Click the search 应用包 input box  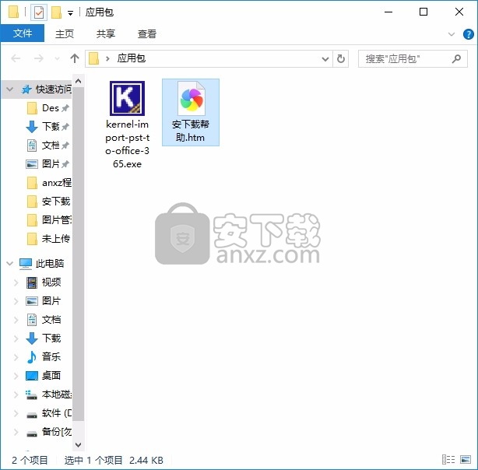[x=405, y=58]
